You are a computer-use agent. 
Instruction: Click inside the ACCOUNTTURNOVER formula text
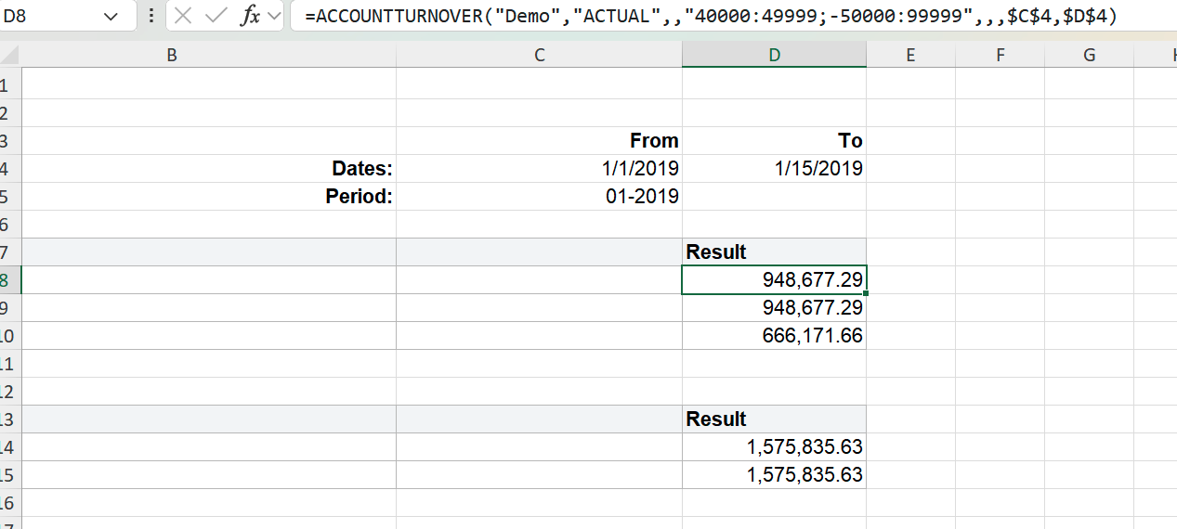(x=711, y=16)
